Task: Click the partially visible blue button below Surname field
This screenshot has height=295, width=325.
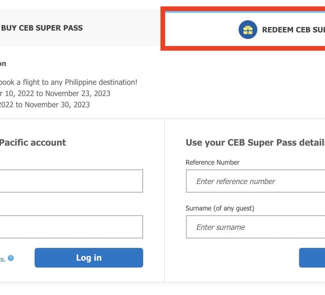Action: click(x=312, y=258)
